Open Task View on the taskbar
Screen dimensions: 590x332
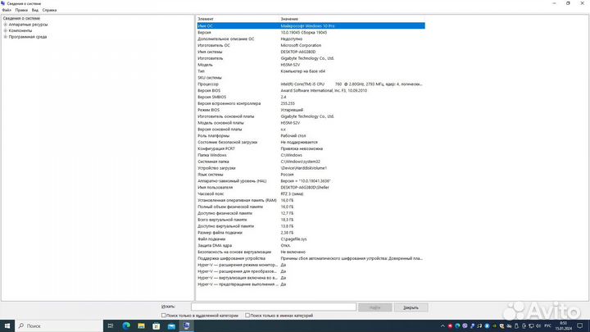point(111,326)
